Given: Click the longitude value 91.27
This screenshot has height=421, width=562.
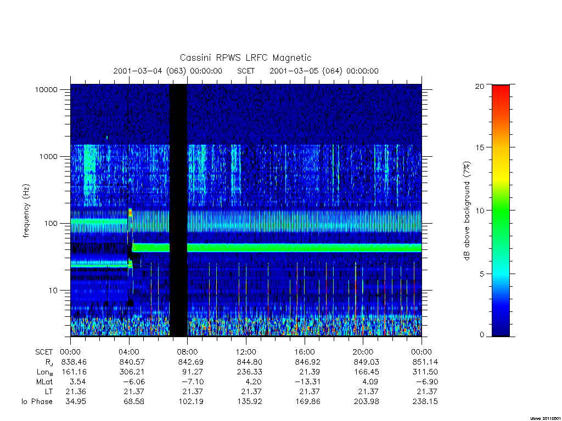Looking at the screenshot, I should [x=193, y=372].
